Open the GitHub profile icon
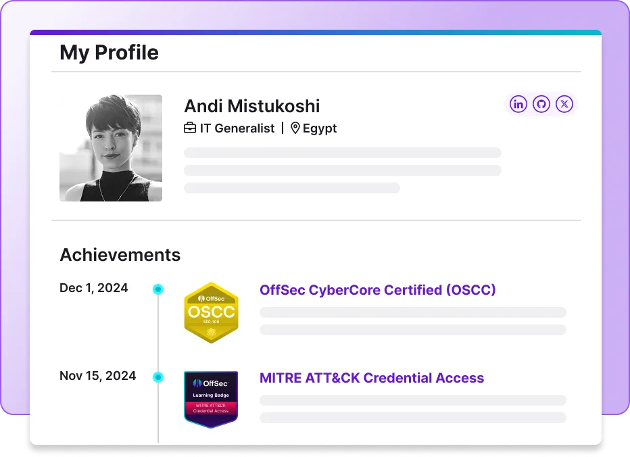Screen dimensions: 630x457 tap(541, 103)
